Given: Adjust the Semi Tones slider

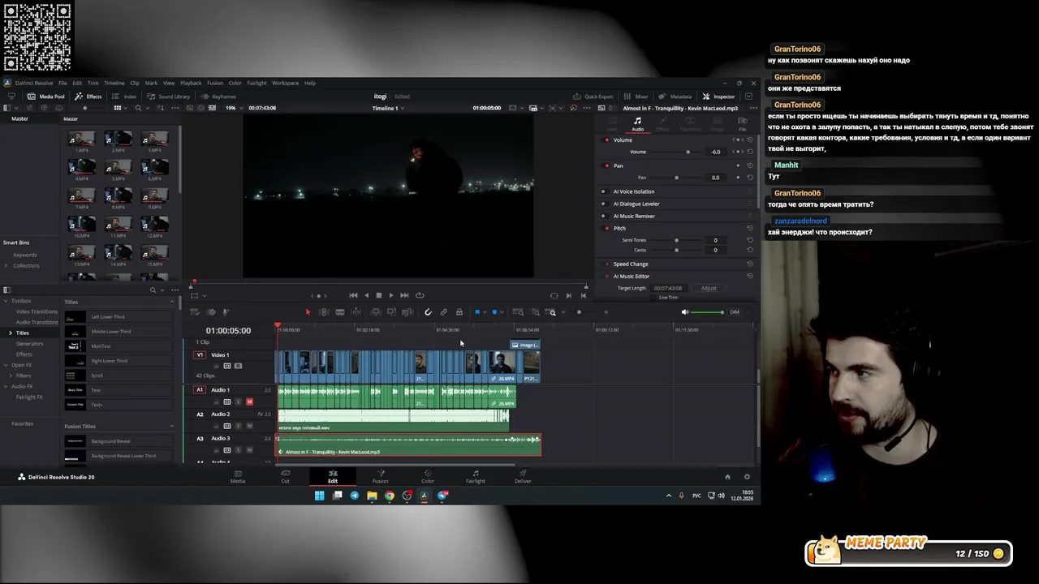Looking at the screenshot, I should point(676,240).
